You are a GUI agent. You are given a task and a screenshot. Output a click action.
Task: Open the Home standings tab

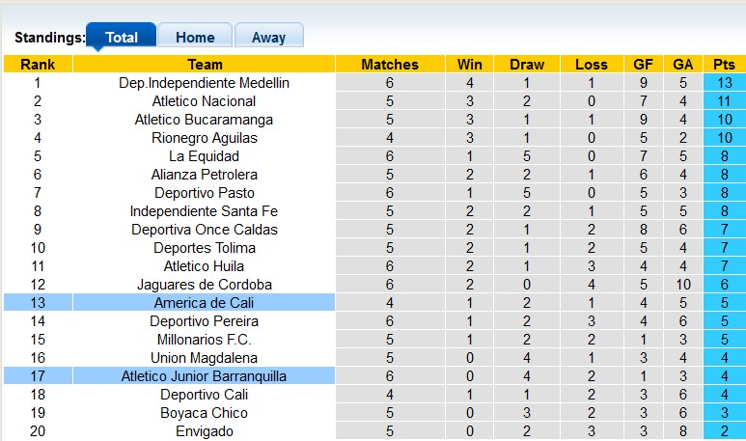pos(195,38)
